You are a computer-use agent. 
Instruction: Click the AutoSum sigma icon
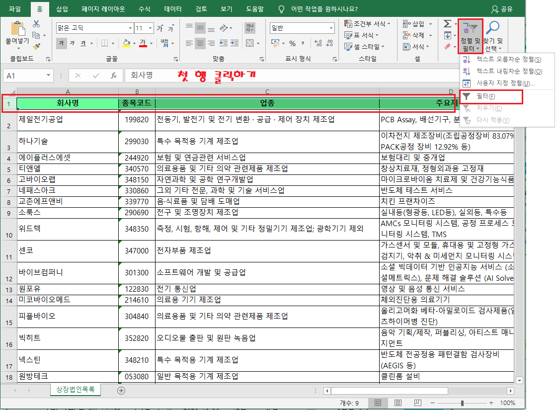[447, 24]
